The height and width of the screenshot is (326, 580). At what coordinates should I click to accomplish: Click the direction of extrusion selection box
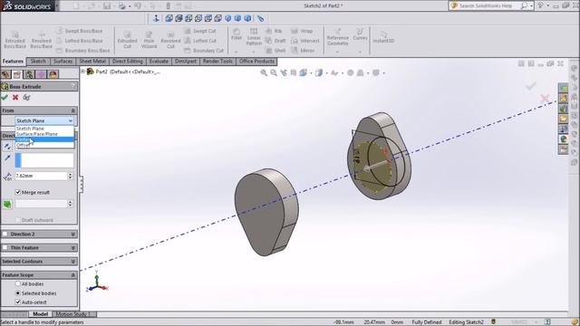[x=44, y=160]
